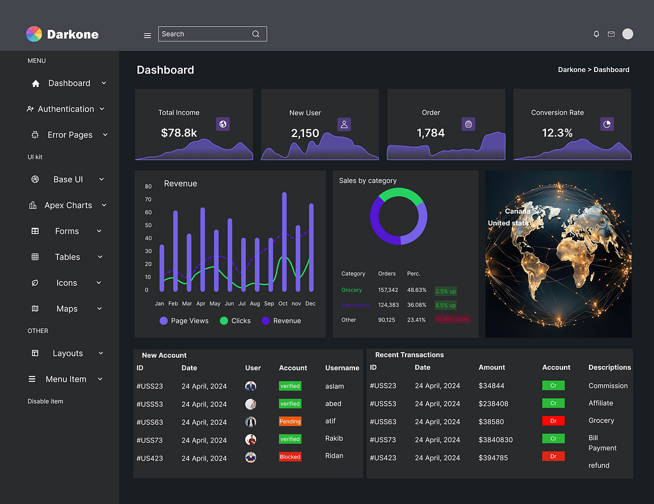Click the Pending status badge for atif
The width and height of the screenshot is (654, 504).
click(289, 422)
